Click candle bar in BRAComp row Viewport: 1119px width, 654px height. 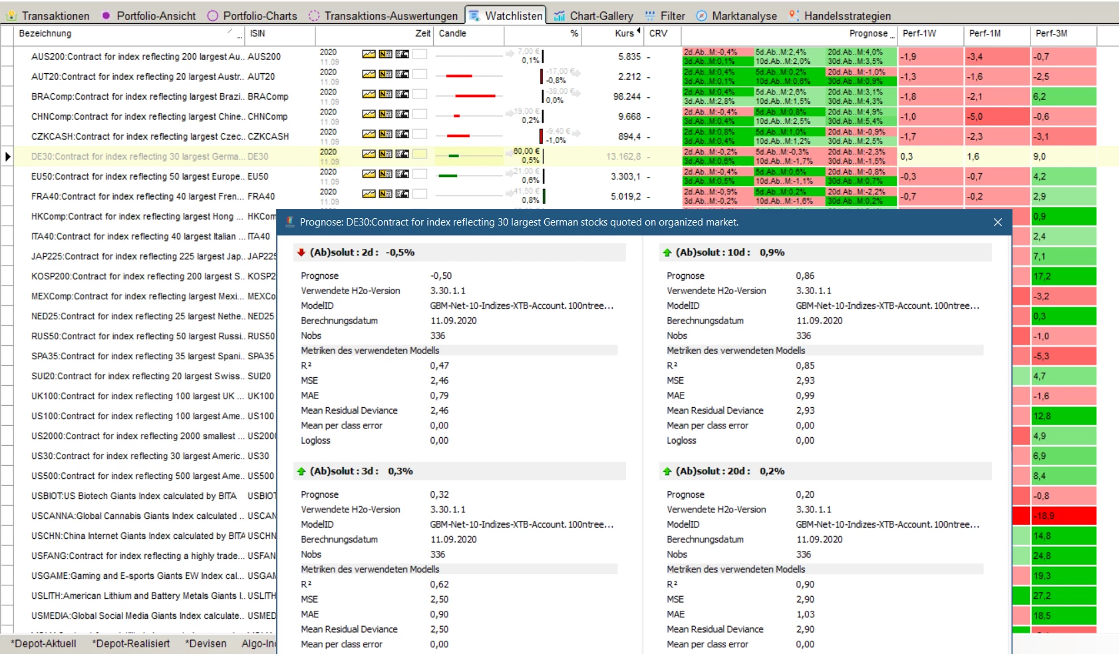[475, 96]
